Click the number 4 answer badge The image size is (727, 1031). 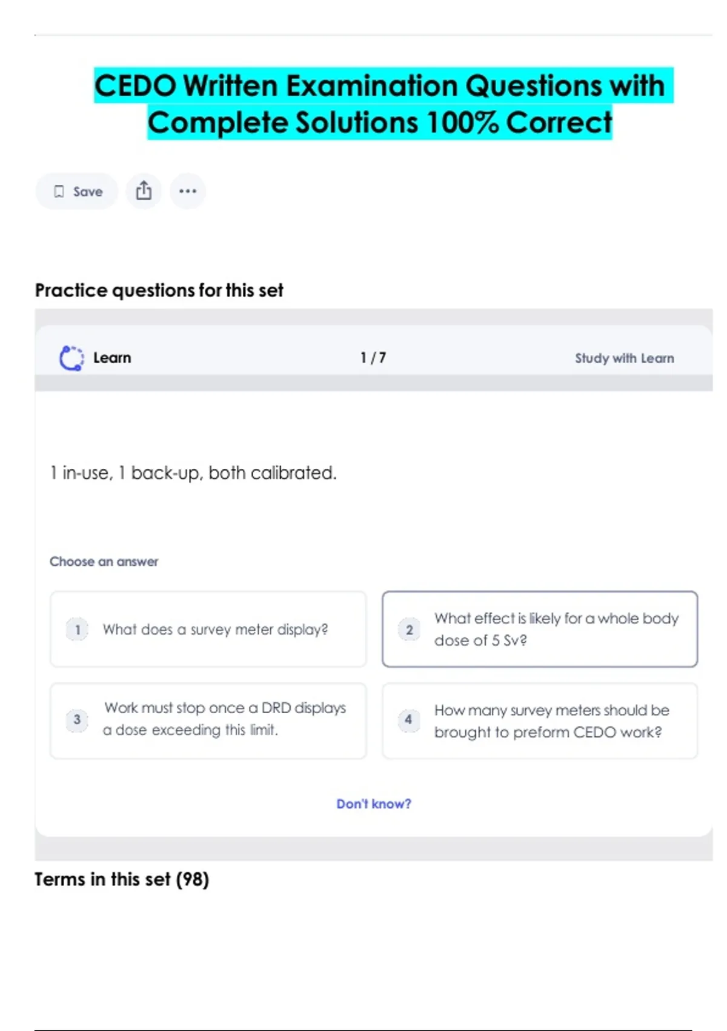click(x=408, y=719)
